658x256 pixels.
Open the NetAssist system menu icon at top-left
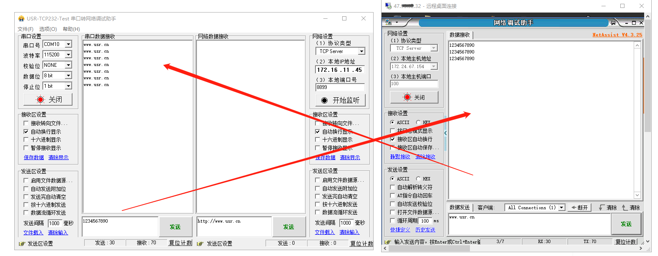pyautogui.click(x=388, y=22)
